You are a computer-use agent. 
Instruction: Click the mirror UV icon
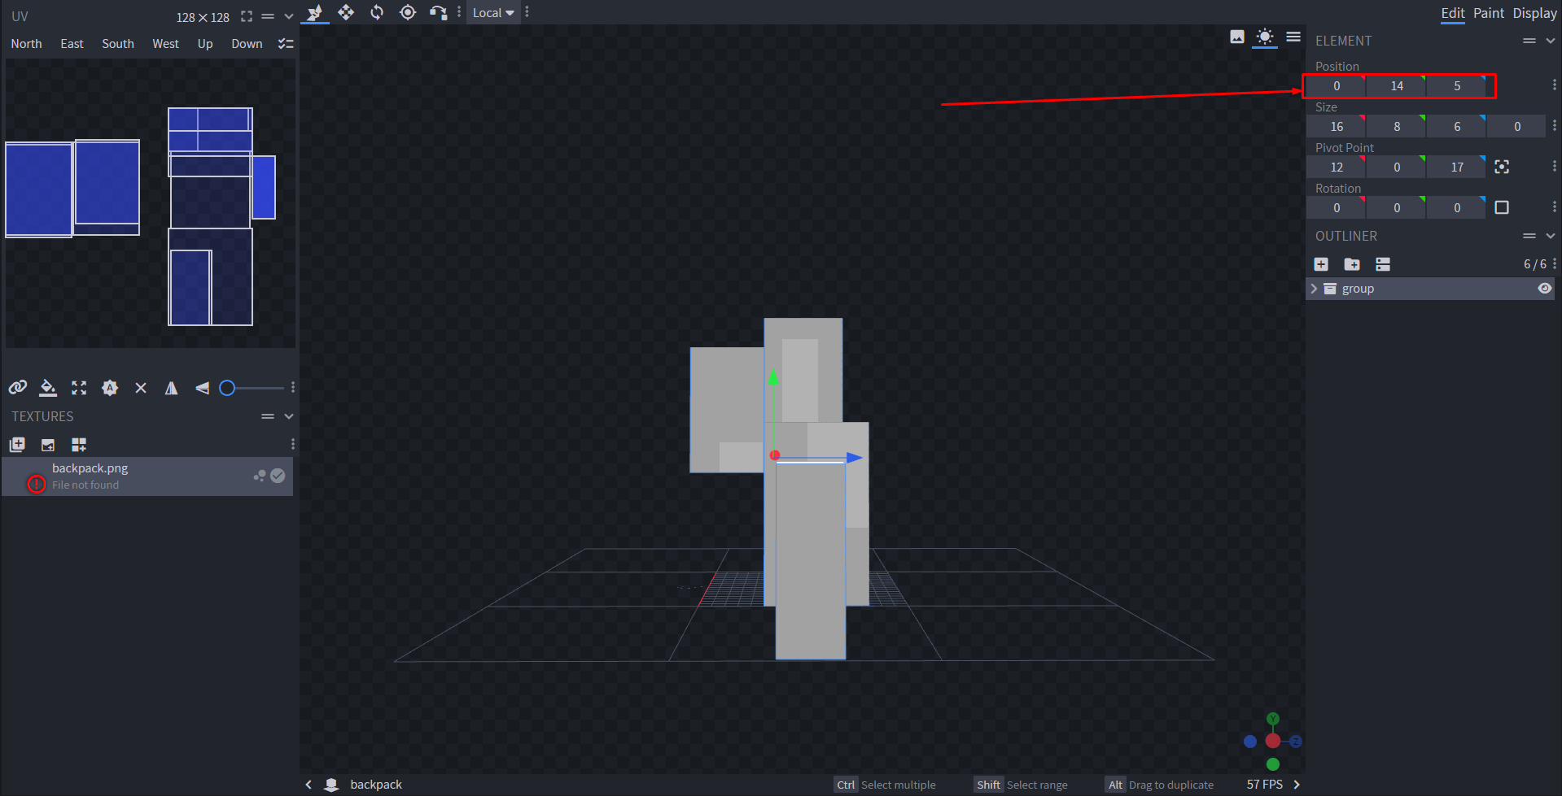[171, 388]
